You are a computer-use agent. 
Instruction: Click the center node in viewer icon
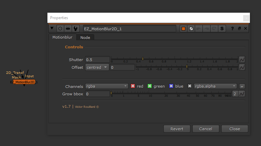pos(60,29)
